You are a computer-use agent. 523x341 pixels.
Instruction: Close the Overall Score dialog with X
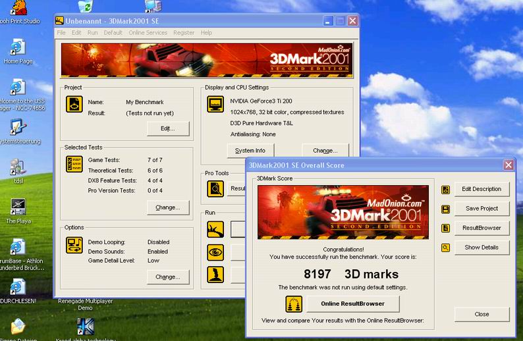coord(509,165)
